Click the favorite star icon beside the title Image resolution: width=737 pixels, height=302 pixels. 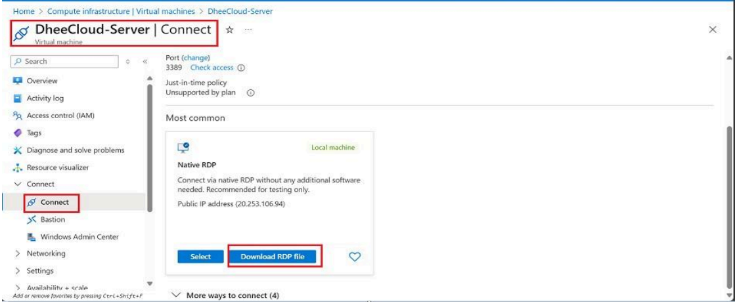pos(229,30)
